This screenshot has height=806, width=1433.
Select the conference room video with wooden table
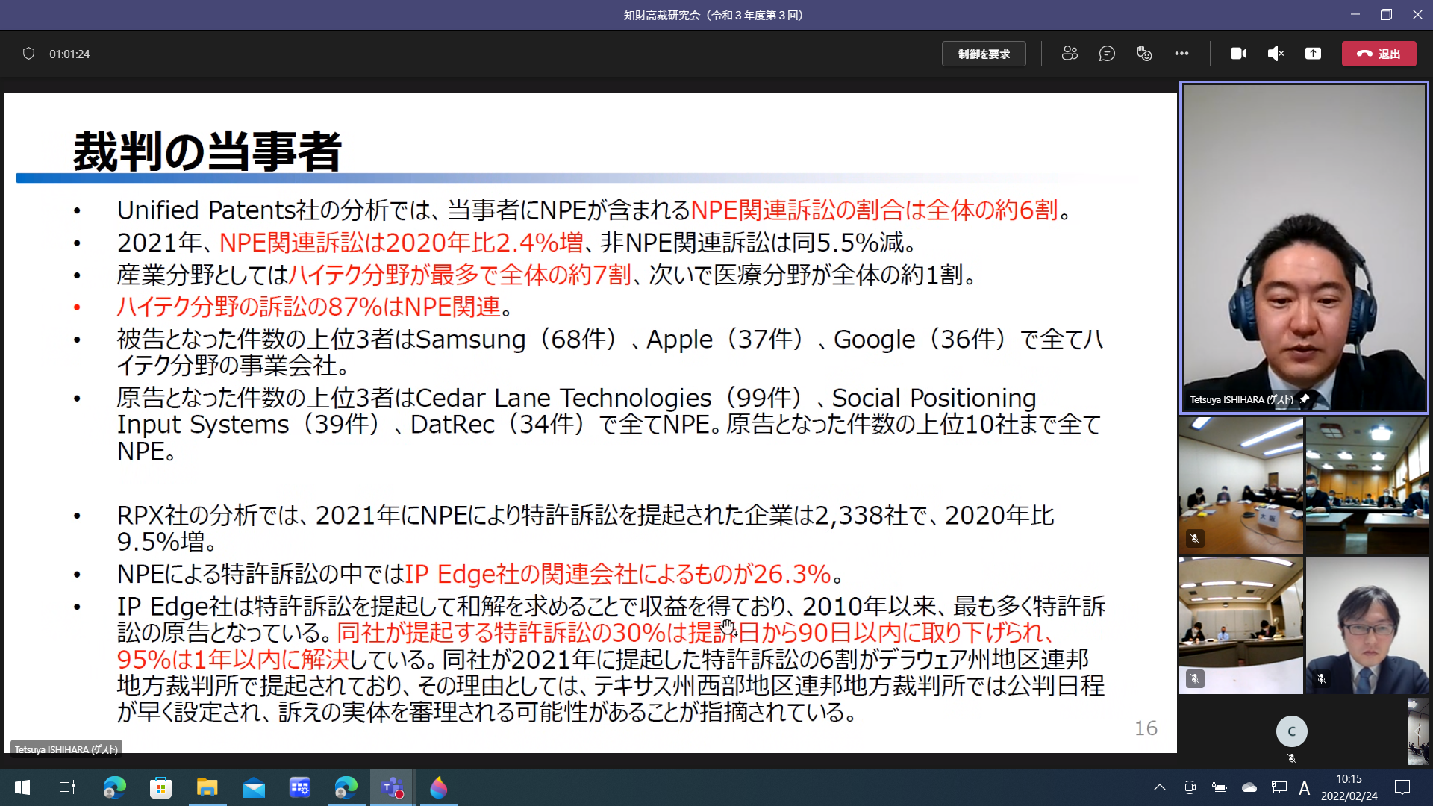[x=1241, y=485]
